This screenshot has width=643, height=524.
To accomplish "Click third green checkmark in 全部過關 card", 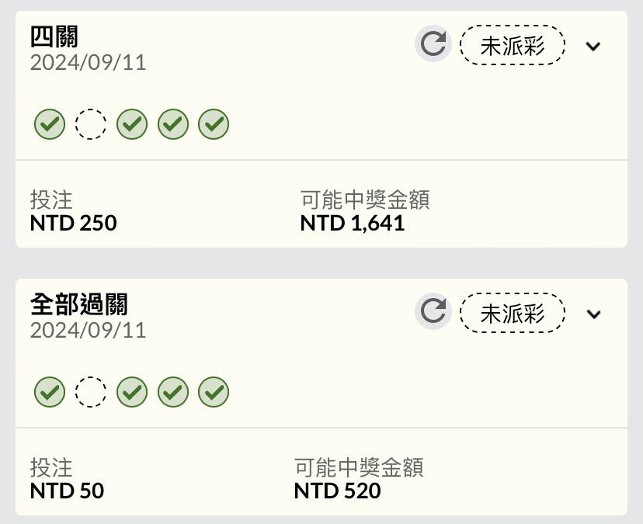I will point(132,392).
